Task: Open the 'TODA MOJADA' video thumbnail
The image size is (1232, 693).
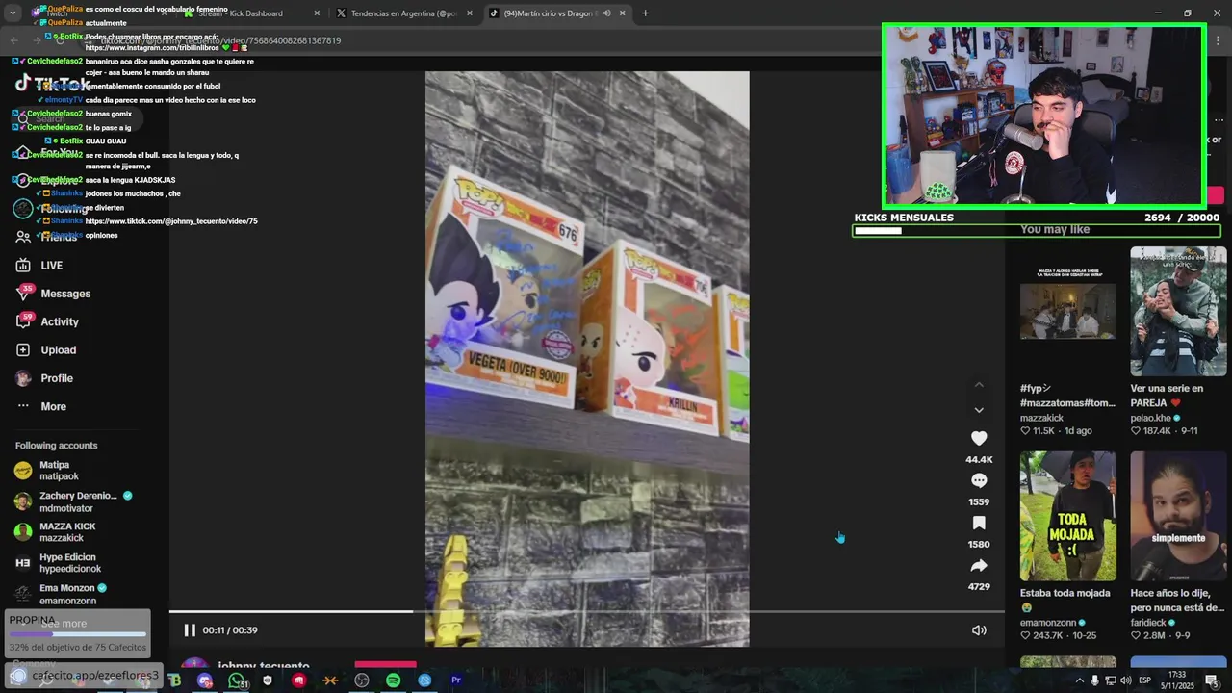Action: (x=1068, y=516)
